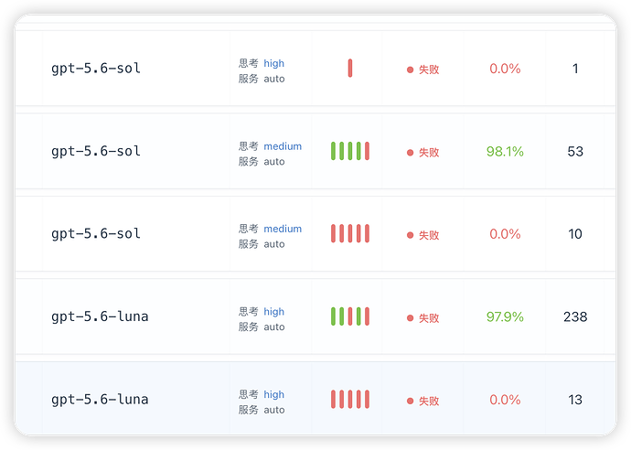The image size is (631, 450).
Task: Click the single red history bar in first row
Action: tap(350, 68)
